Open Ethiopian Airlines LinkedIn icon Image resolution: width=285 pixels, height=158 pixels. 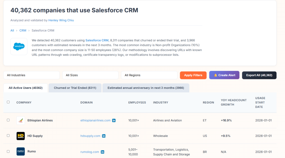coord(114,121)
